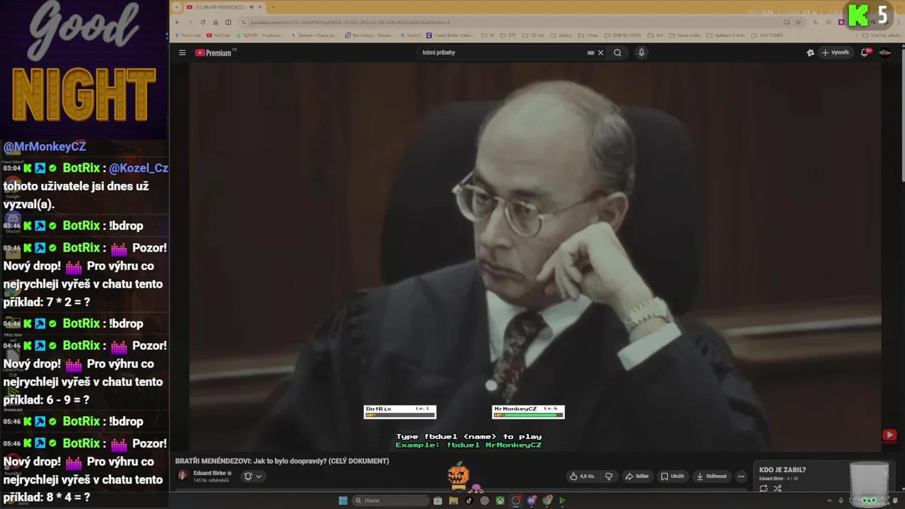The image size is (905, 509).
Task: Click the MrMonkeyCZ duel HP bar
Action: pyautogui.click(x=528, y=415)
